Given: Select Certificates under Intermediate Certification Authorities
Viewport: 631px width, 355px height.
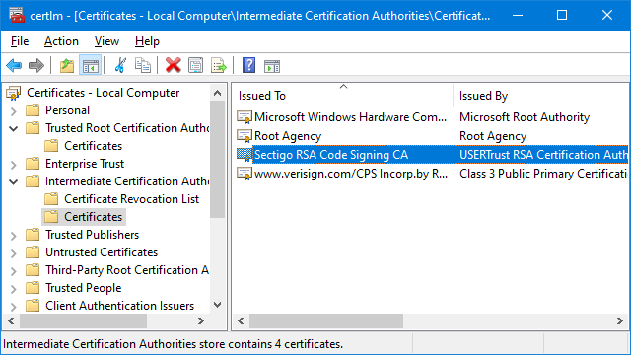Looking at the screenshot, I should coord(93,217).
